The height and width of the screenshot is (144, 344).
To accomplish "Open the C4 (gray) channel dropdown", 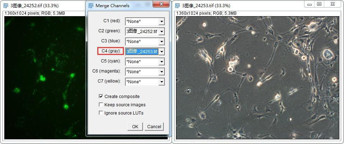I will pos(162,52).
